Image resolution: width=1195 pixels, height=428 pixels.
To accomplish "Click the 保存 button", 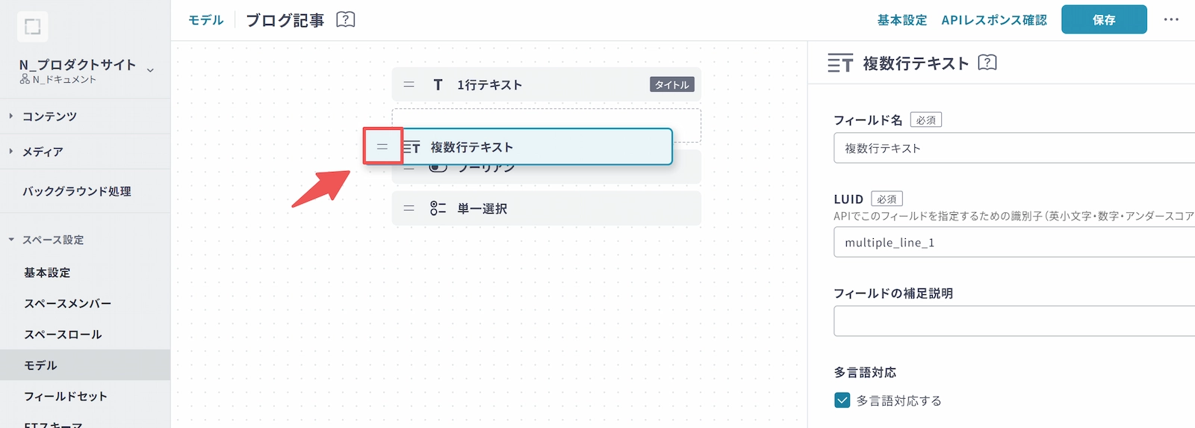I will [x=1103, y=19].
